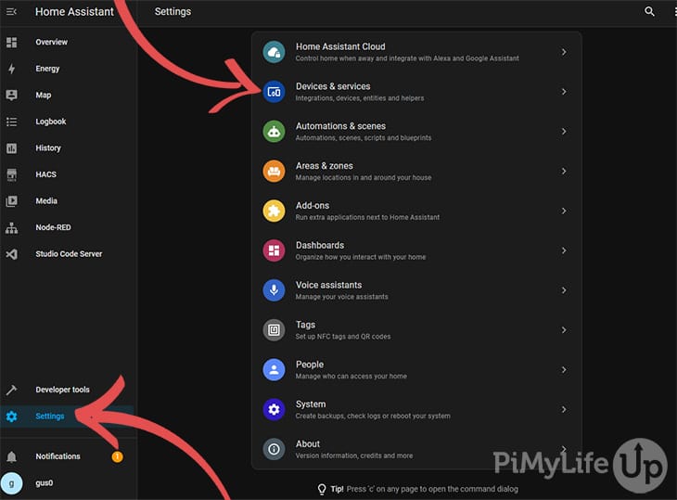
Task: Click the Tags NFC icon
Action: point(274,330)
